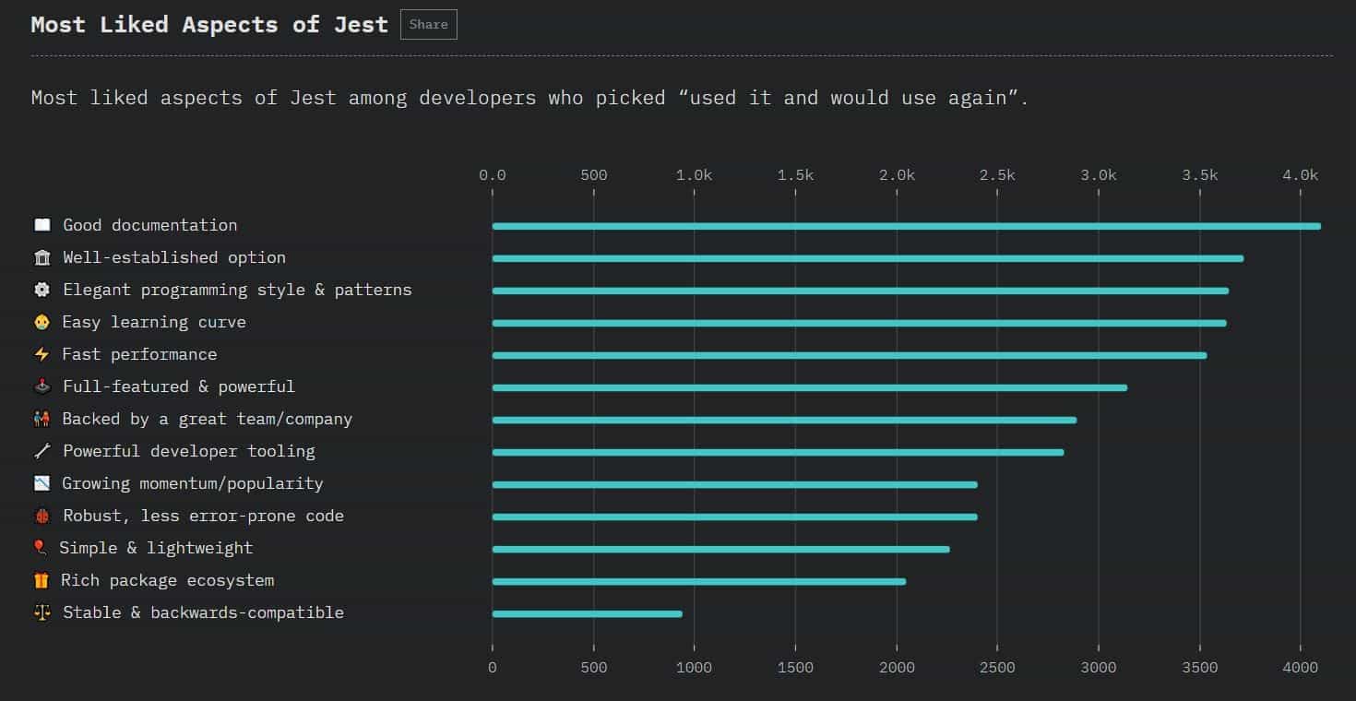Click the bank building icon for Well-established option
The height and width of the screenshot is (701, 1356).
(42, 257)
